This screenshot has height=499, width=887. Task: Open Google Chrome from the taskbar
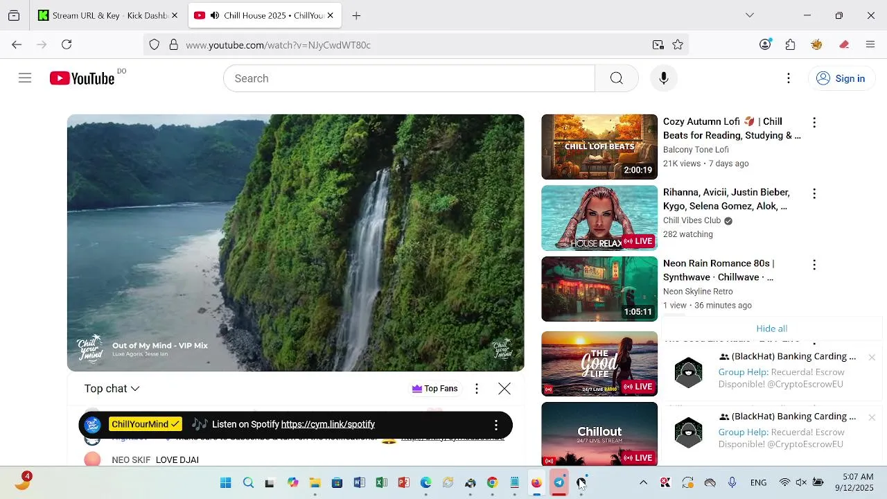492,483
